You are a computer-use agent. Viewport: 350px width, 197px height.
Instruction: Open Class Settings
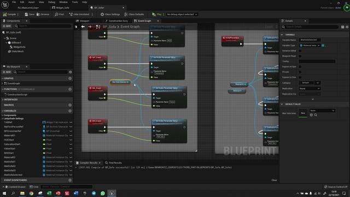[x=110, y=14]
